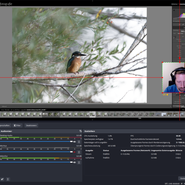Open the Filter button for the source
Viewport: 185px width, 185px height.
coord(17,125)
